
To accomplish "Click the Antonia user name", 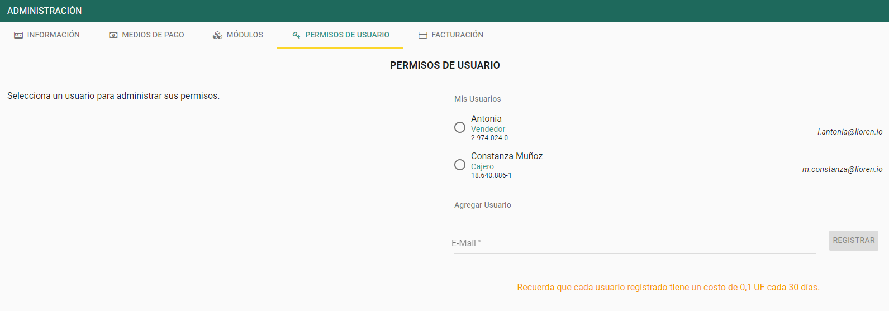I will (486, 118).
